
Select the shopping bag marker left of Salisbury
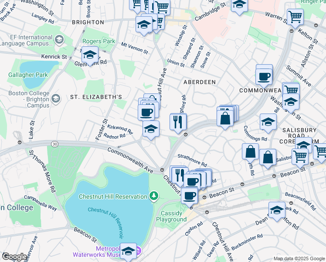[268, 158]
